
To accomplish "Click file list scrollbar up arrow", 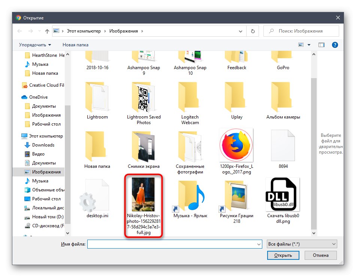I will (314, 54).
